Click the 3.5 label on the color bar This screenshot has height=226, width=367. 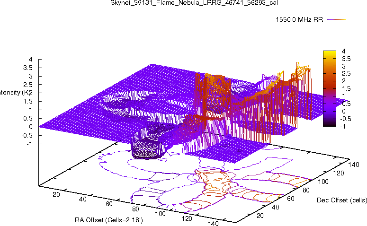point(346,59)
